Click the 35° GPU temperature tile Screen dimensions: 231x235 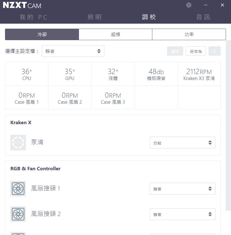click(70, 74)
